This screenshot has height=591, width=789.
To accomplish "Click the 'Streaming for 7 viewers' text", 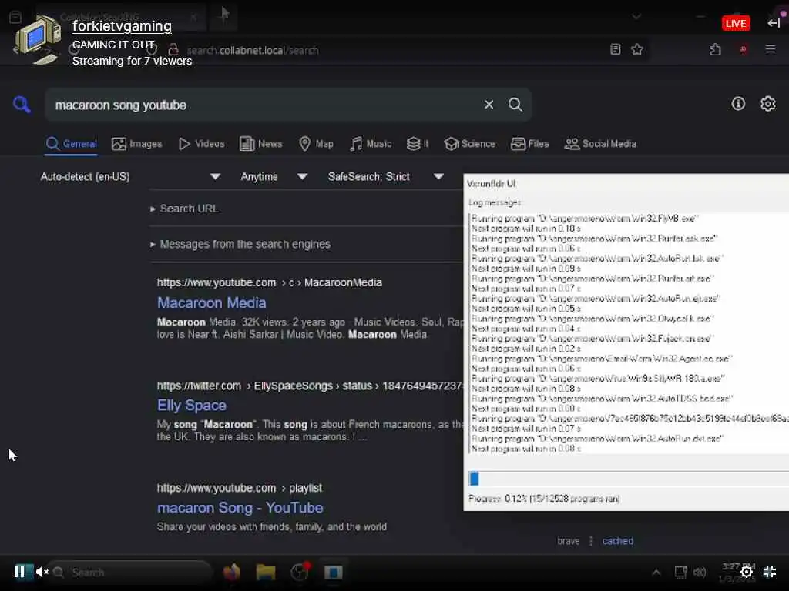I will tap(133, 61).
